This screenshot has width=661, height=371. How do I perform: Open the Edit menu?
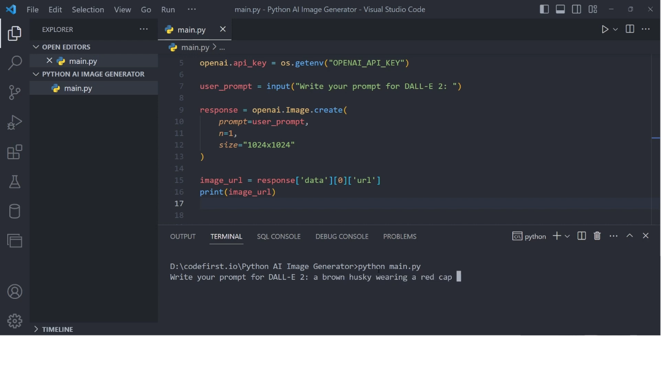pos(55,9)
